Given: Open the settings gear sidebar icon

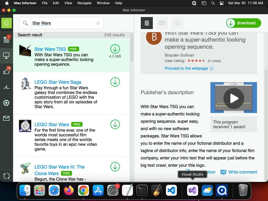Looking at the screenshot, I should point(6,103).
